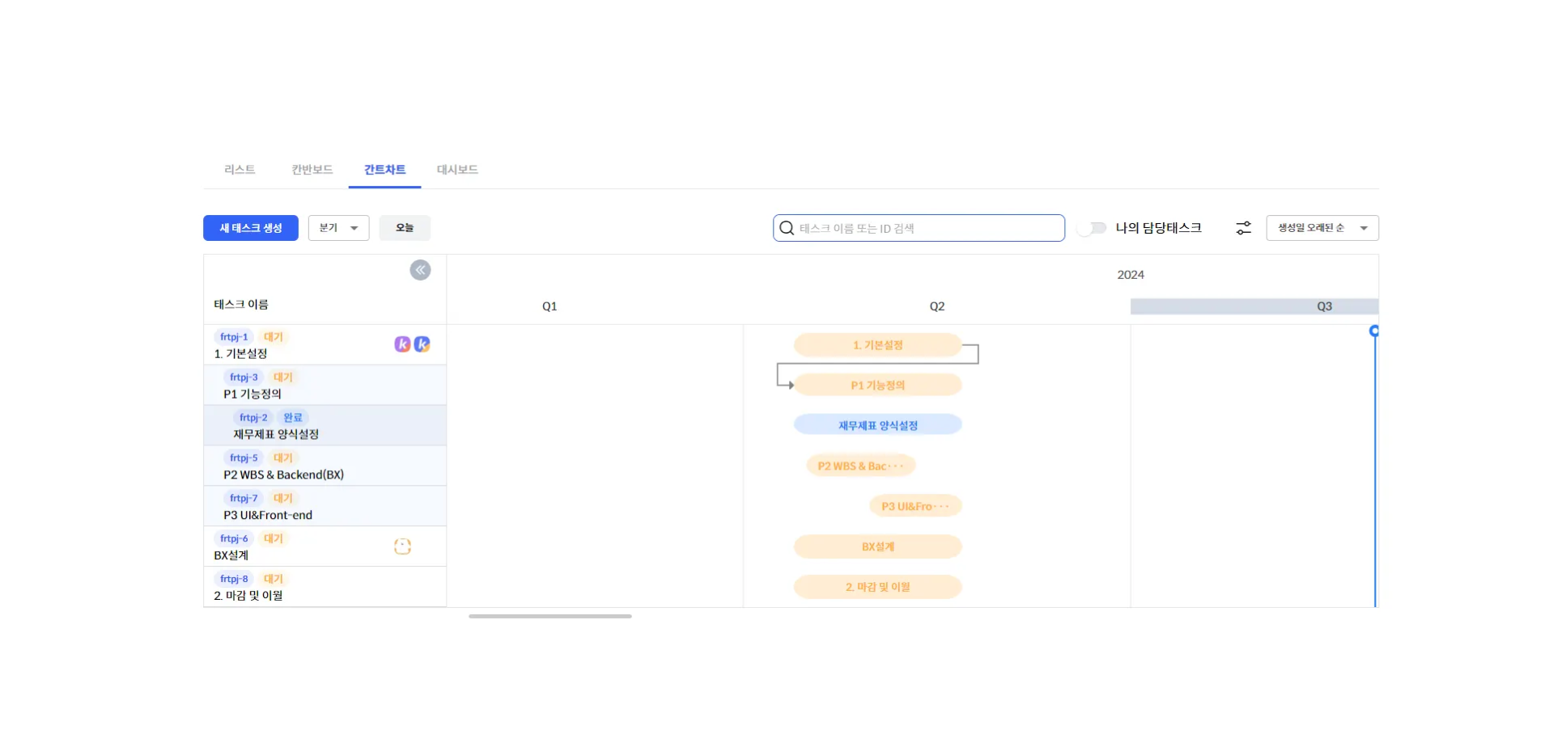Open the filter options icon
Image resolution: width=1553 pixels, height=734 pixels.
(1242, 228)
